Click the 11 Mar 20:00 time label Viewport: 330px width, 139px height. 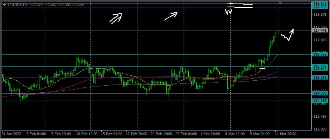286,134
